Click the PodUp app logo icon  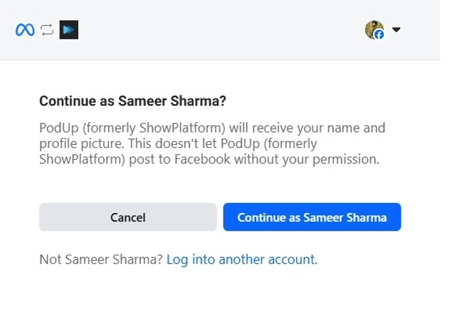[x=69, y=30]
